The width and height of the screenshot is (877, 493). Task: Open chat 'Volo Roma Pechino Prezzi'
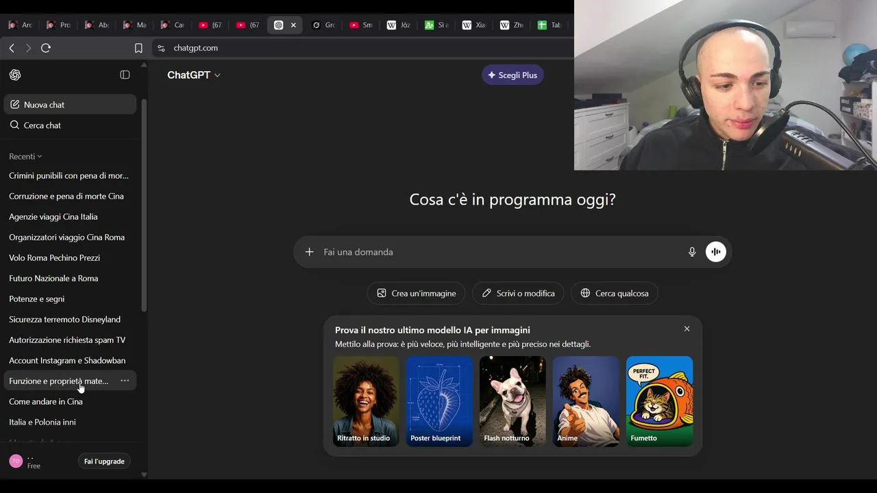(x=70, y=257)
